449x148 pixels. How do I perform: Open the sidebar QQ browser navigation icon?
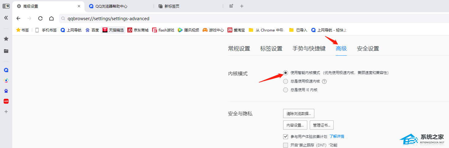tap(6, 70)
